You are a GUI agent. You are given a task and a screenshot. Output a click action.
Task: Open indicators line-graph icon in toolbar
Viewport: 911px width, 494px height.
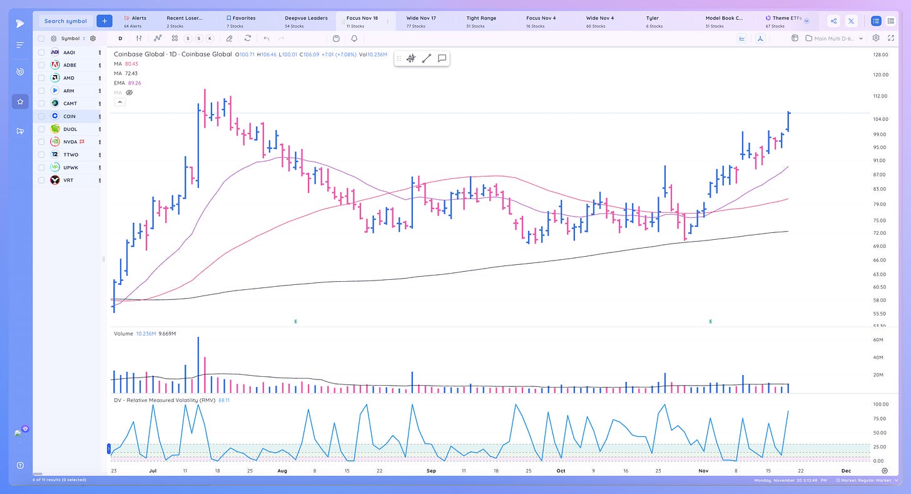click(158, 38)
